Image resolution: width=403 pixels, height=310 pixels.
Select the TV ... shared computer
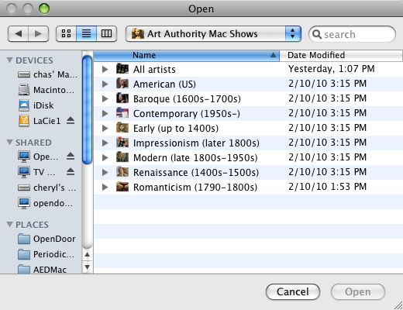(36, 172)
